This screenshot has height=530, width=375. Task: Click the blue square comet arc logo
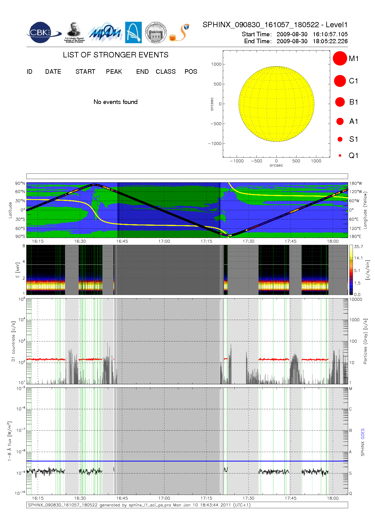133,32
